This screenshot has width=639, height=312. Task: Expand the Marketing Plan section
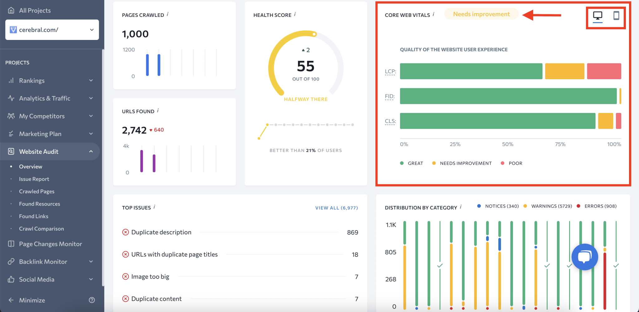pos(91,134)
